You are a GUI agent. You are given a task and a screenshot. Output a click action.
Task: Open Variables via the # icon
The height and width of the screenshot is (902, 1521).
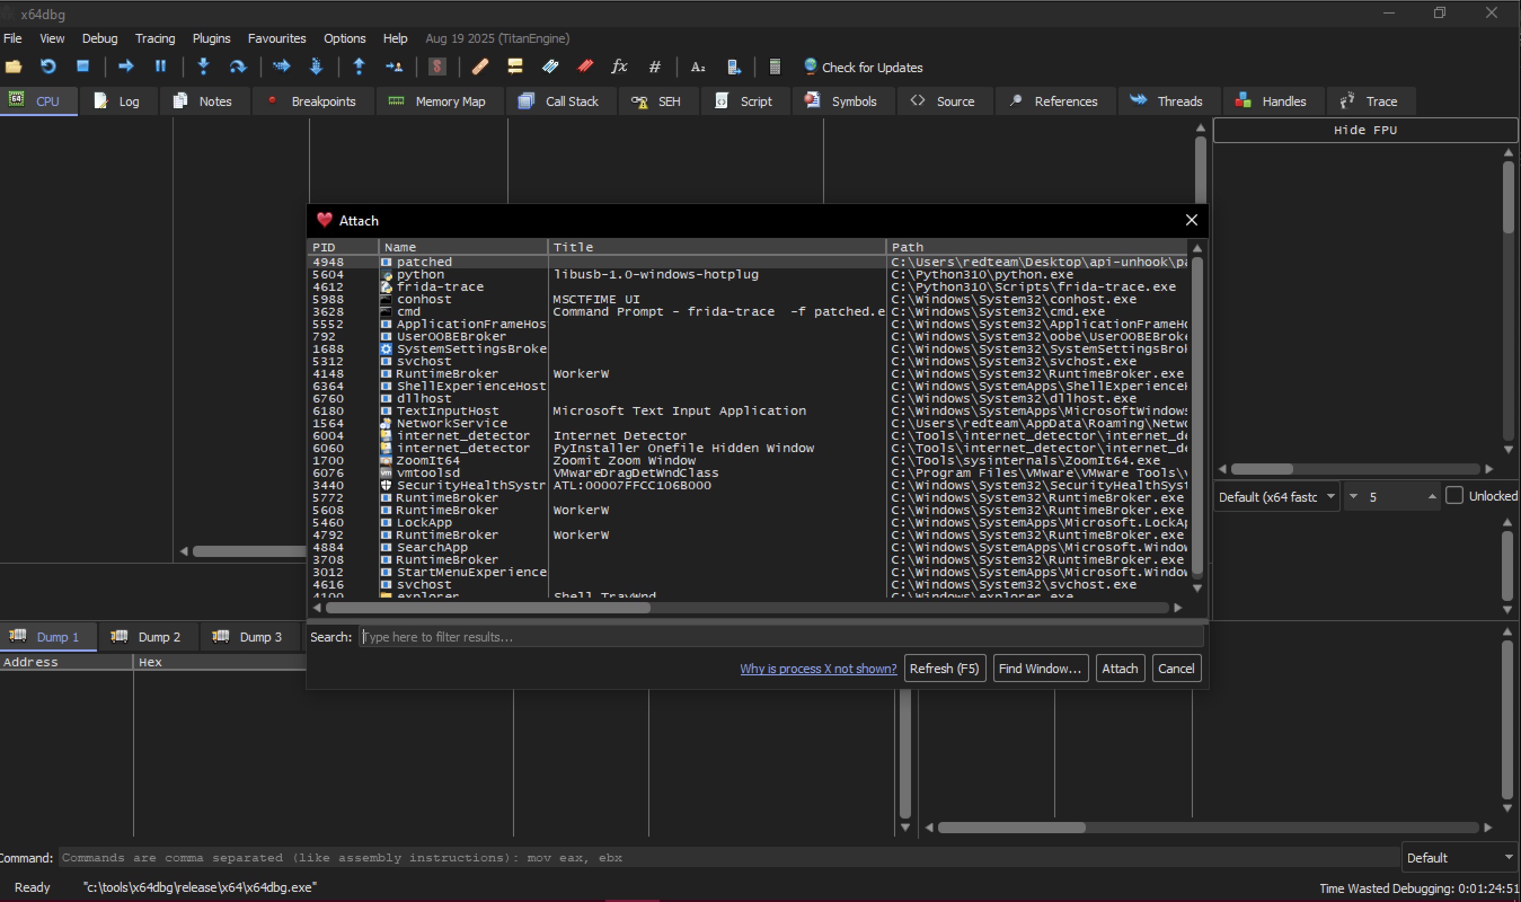coord(655,67)
